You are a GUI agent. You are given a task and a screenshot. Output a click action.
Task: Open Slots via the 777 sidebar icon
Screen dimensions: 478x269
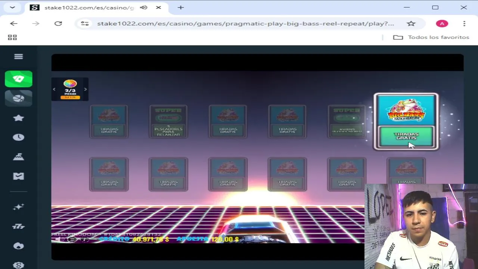(x=18, y=226)
